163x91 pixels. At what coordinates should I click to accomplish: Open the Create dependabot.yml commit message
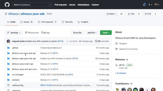pyautogui.click(x=51, y=48)
